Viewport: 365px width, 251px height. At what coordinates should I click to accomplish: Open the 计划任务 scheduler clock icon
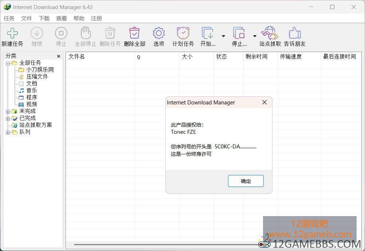pyautogui.click(x=183, y=33)
